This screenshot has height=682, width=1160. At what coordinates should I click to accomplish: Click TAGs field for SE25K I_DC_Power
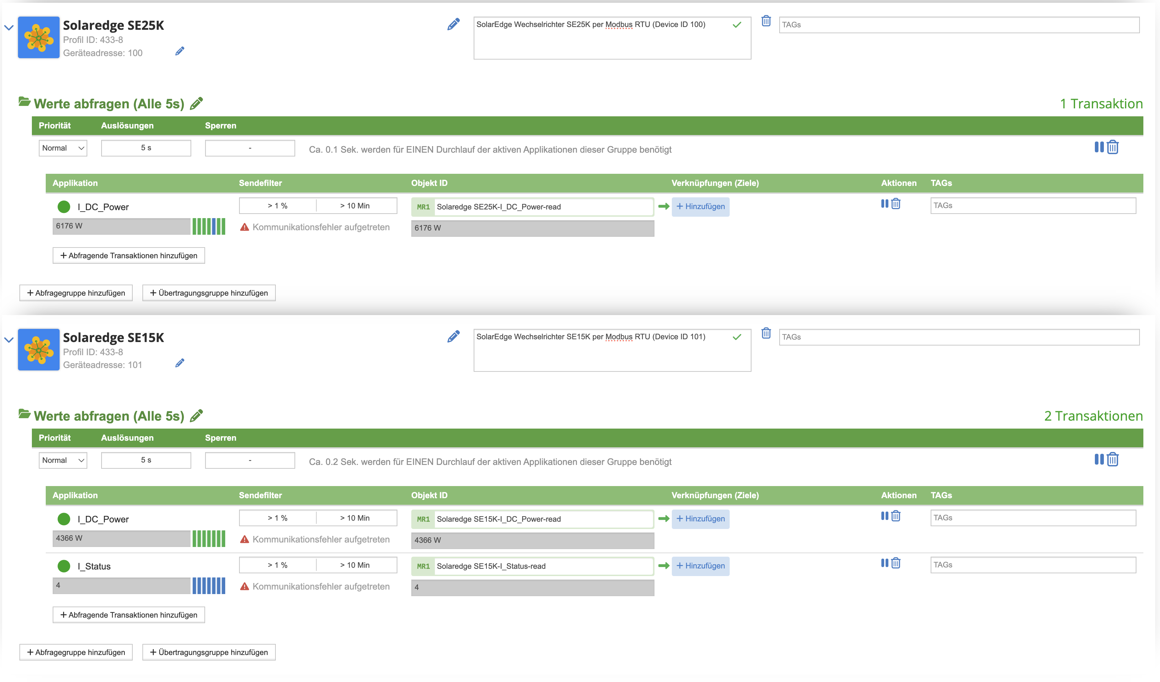[1034, 206]
